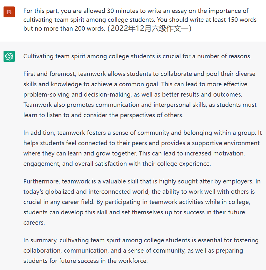The image size is (266, 270).
Task: Click "150 words" in the user prompt
Action: point(239,20)
